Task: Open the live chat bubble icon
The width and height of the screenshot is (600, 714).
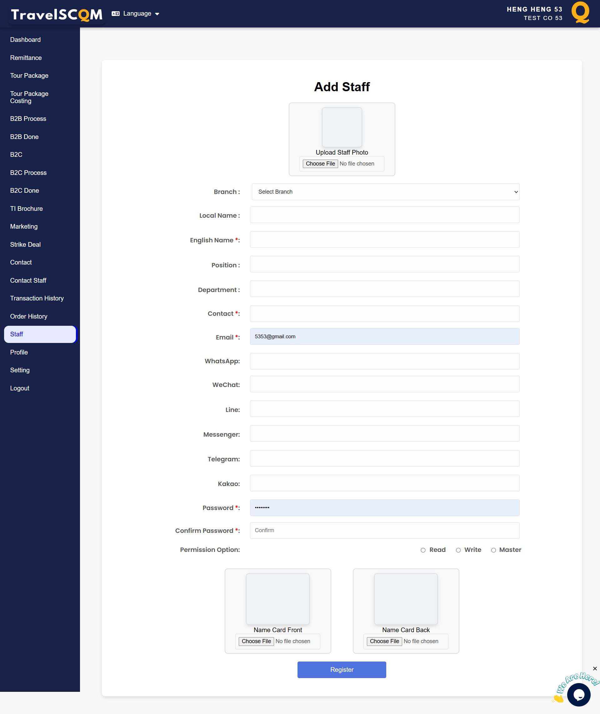Action: (x=578, y=695)
